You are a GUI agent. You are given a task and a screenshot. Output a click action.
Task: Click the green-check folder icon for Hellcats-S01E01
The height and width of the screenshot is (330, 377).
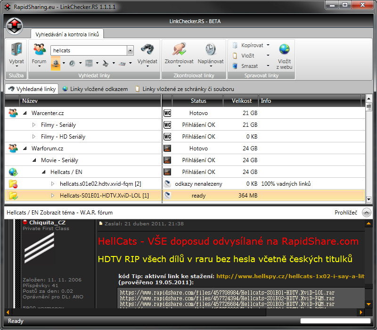pyautogui.click(x=13, y=196)
